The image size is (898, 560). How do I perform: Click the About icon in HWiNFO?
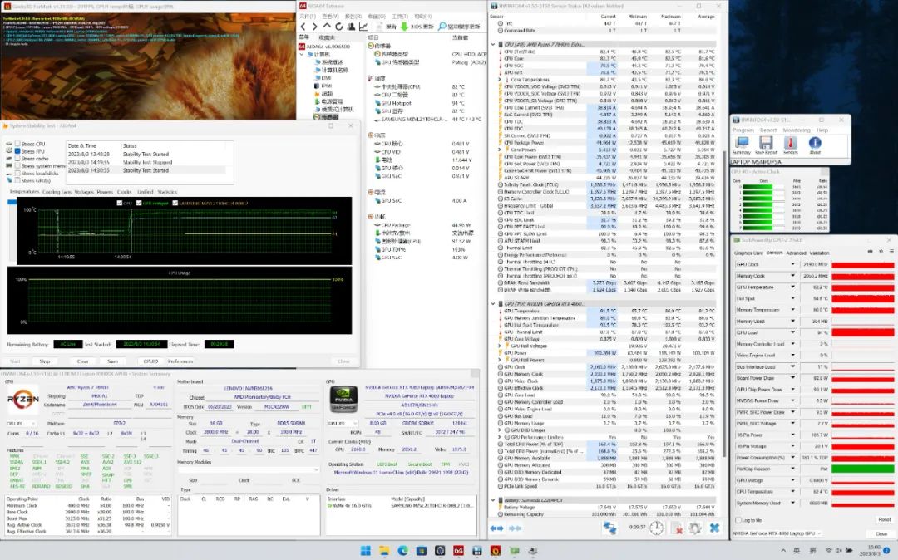coord(815,144)
